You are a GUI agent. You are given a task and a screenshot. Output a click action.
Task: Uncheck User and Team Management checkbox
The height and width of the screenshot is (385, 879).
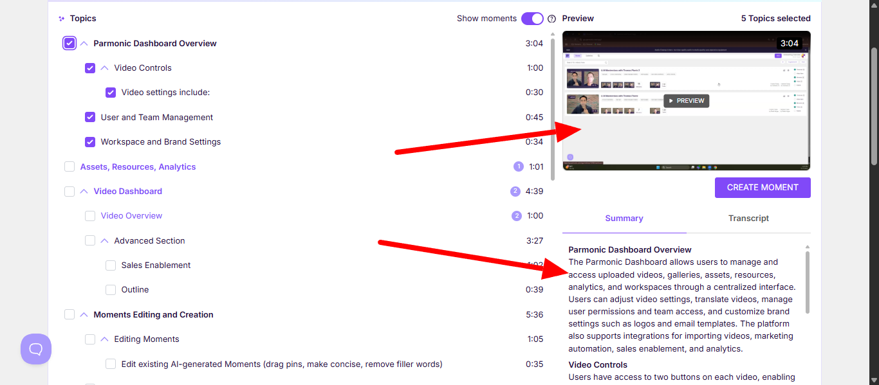pos(90,117)
